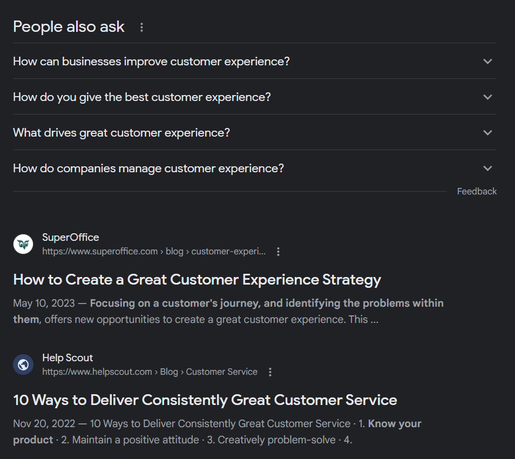
Task: Open 'How to Create a Great Customer Experience Strategy'
Action: [197, 280]
